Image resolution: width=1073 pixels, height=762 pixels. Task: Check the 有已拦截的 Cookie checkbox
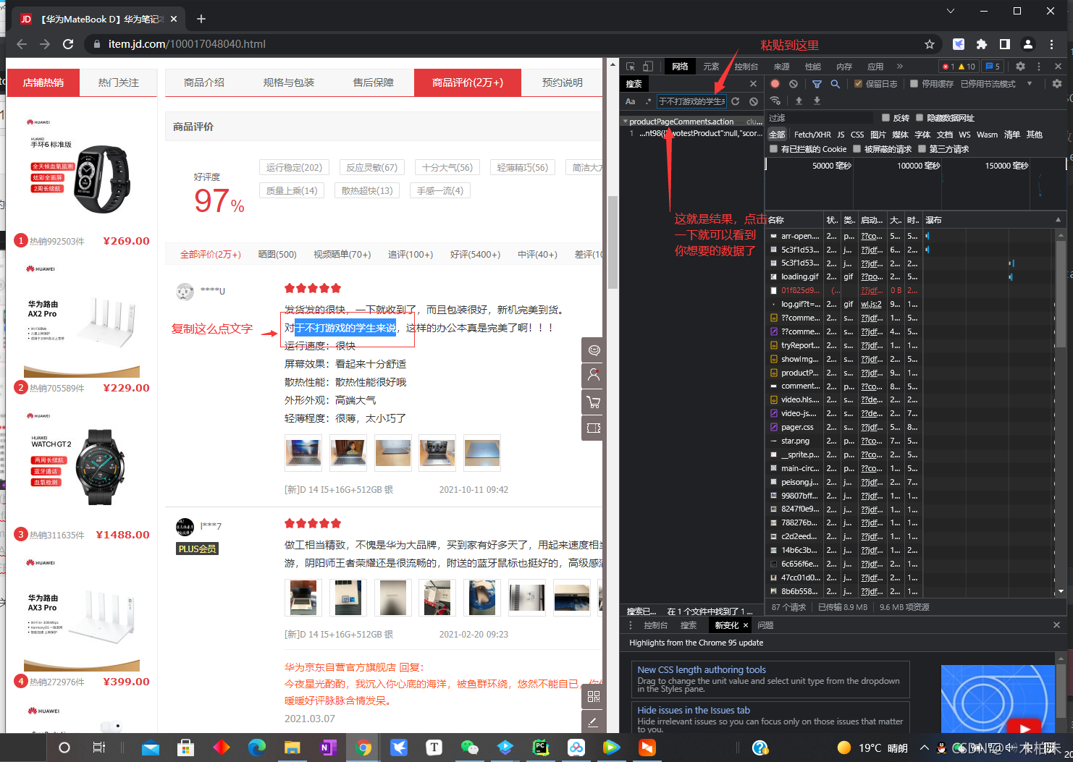pyautogui.click(x=773, y=149)
